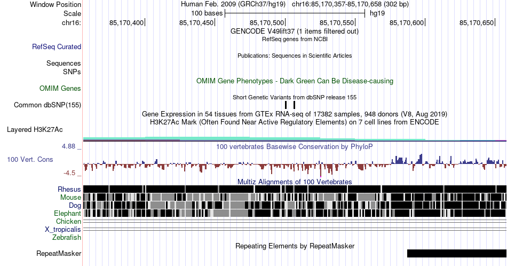Click the Rhesus alignment black bar
Image resolution: width=507 pixels, height=266 pixels.
[295, 189]
